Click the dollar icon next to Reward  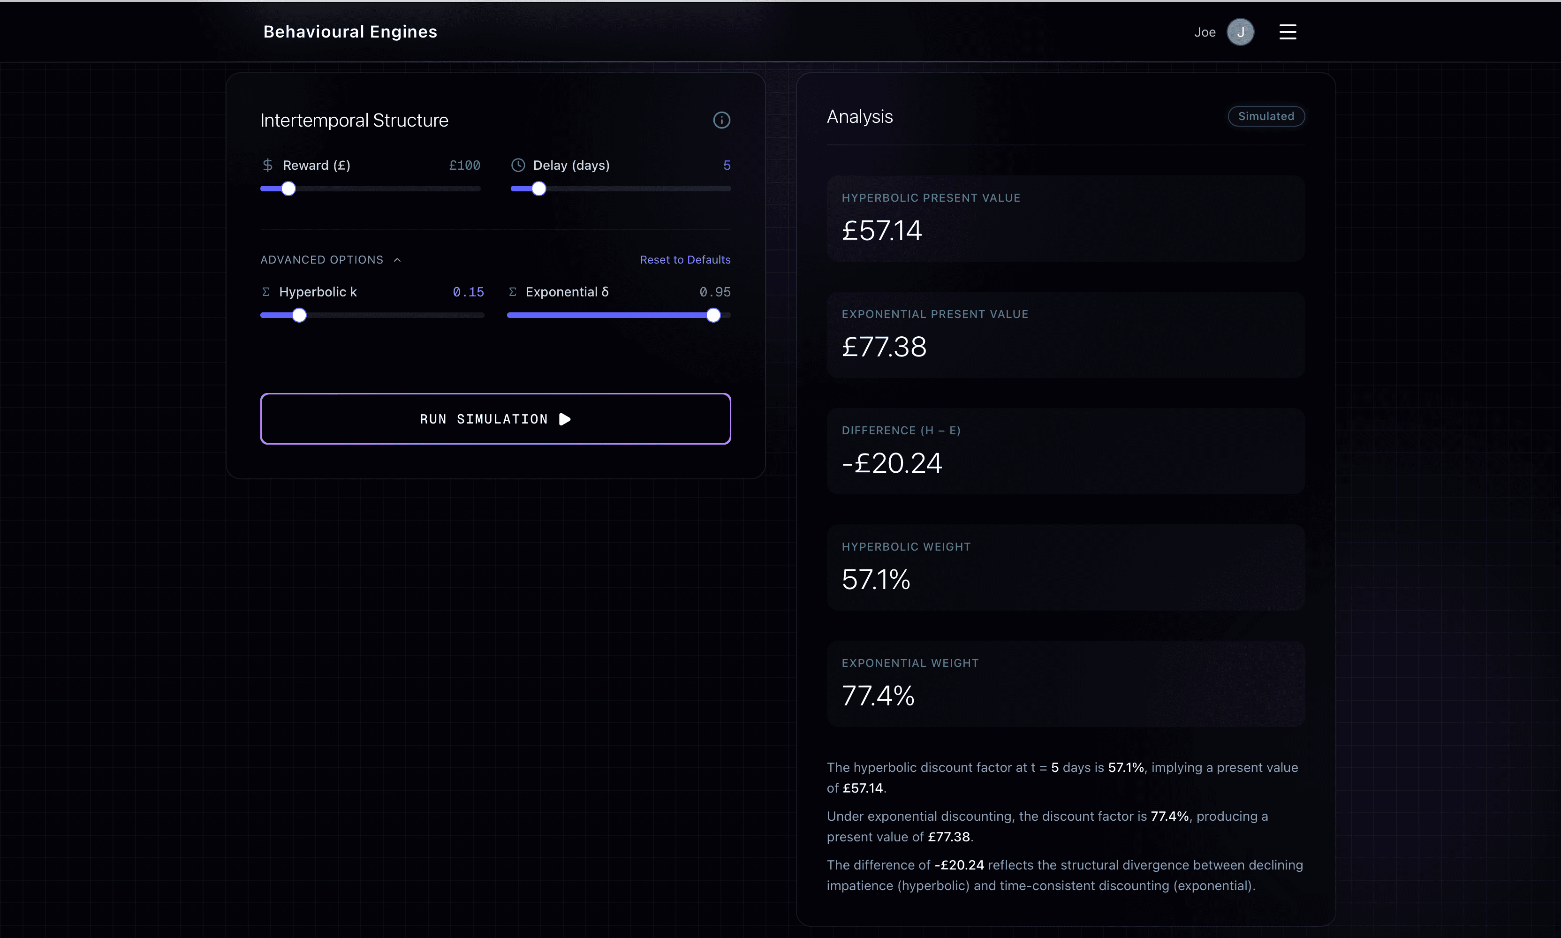pos(267,164)
